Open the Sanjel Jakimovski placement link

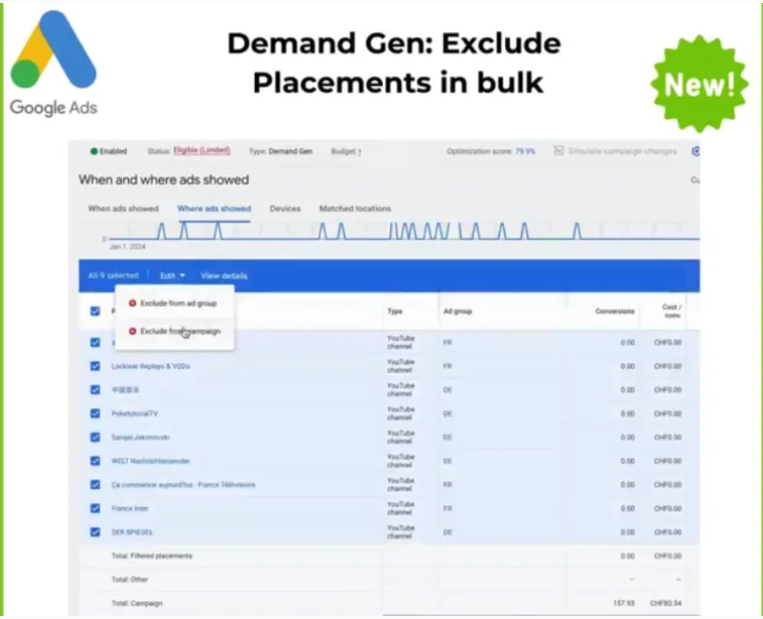pyautogui.click(x=141, y=437)
